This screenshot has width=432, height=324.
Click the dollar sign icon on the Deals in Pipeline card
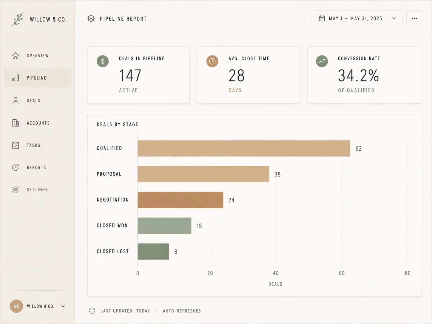click(103, 61)
